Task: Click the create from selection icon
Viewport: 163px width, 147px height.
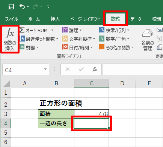Action: 160,47
